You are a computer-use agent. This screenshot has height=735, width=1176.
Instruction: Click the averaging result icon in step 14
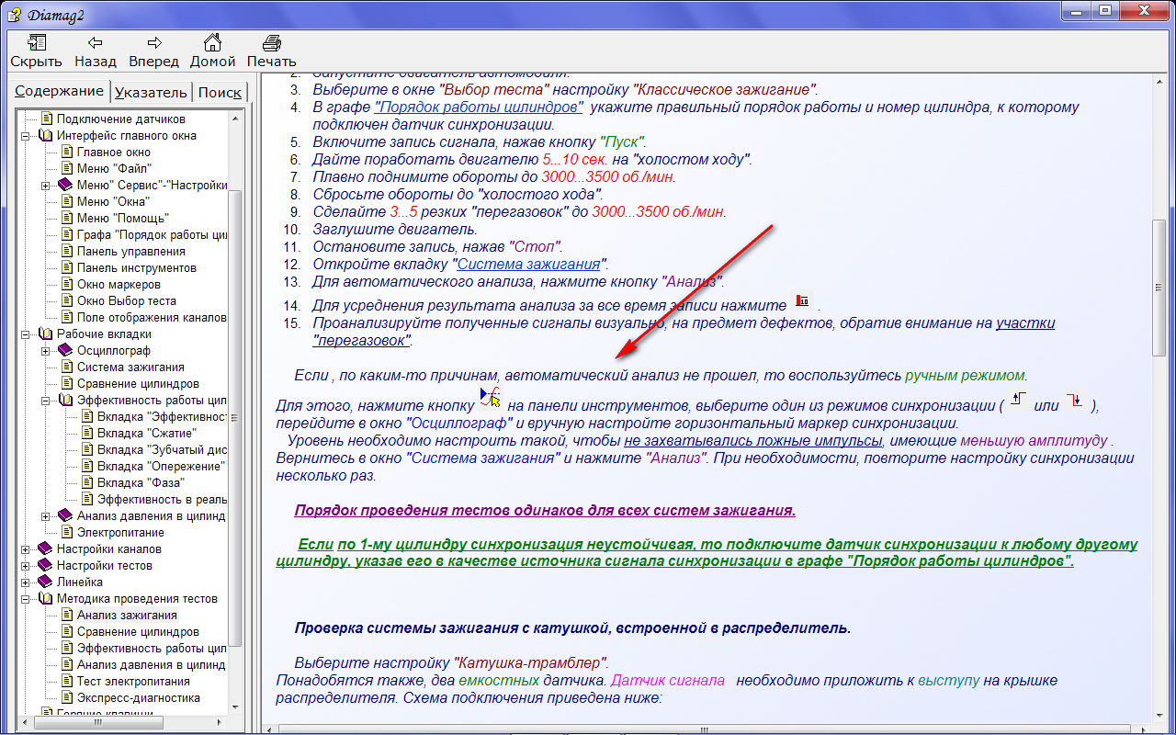804,300
